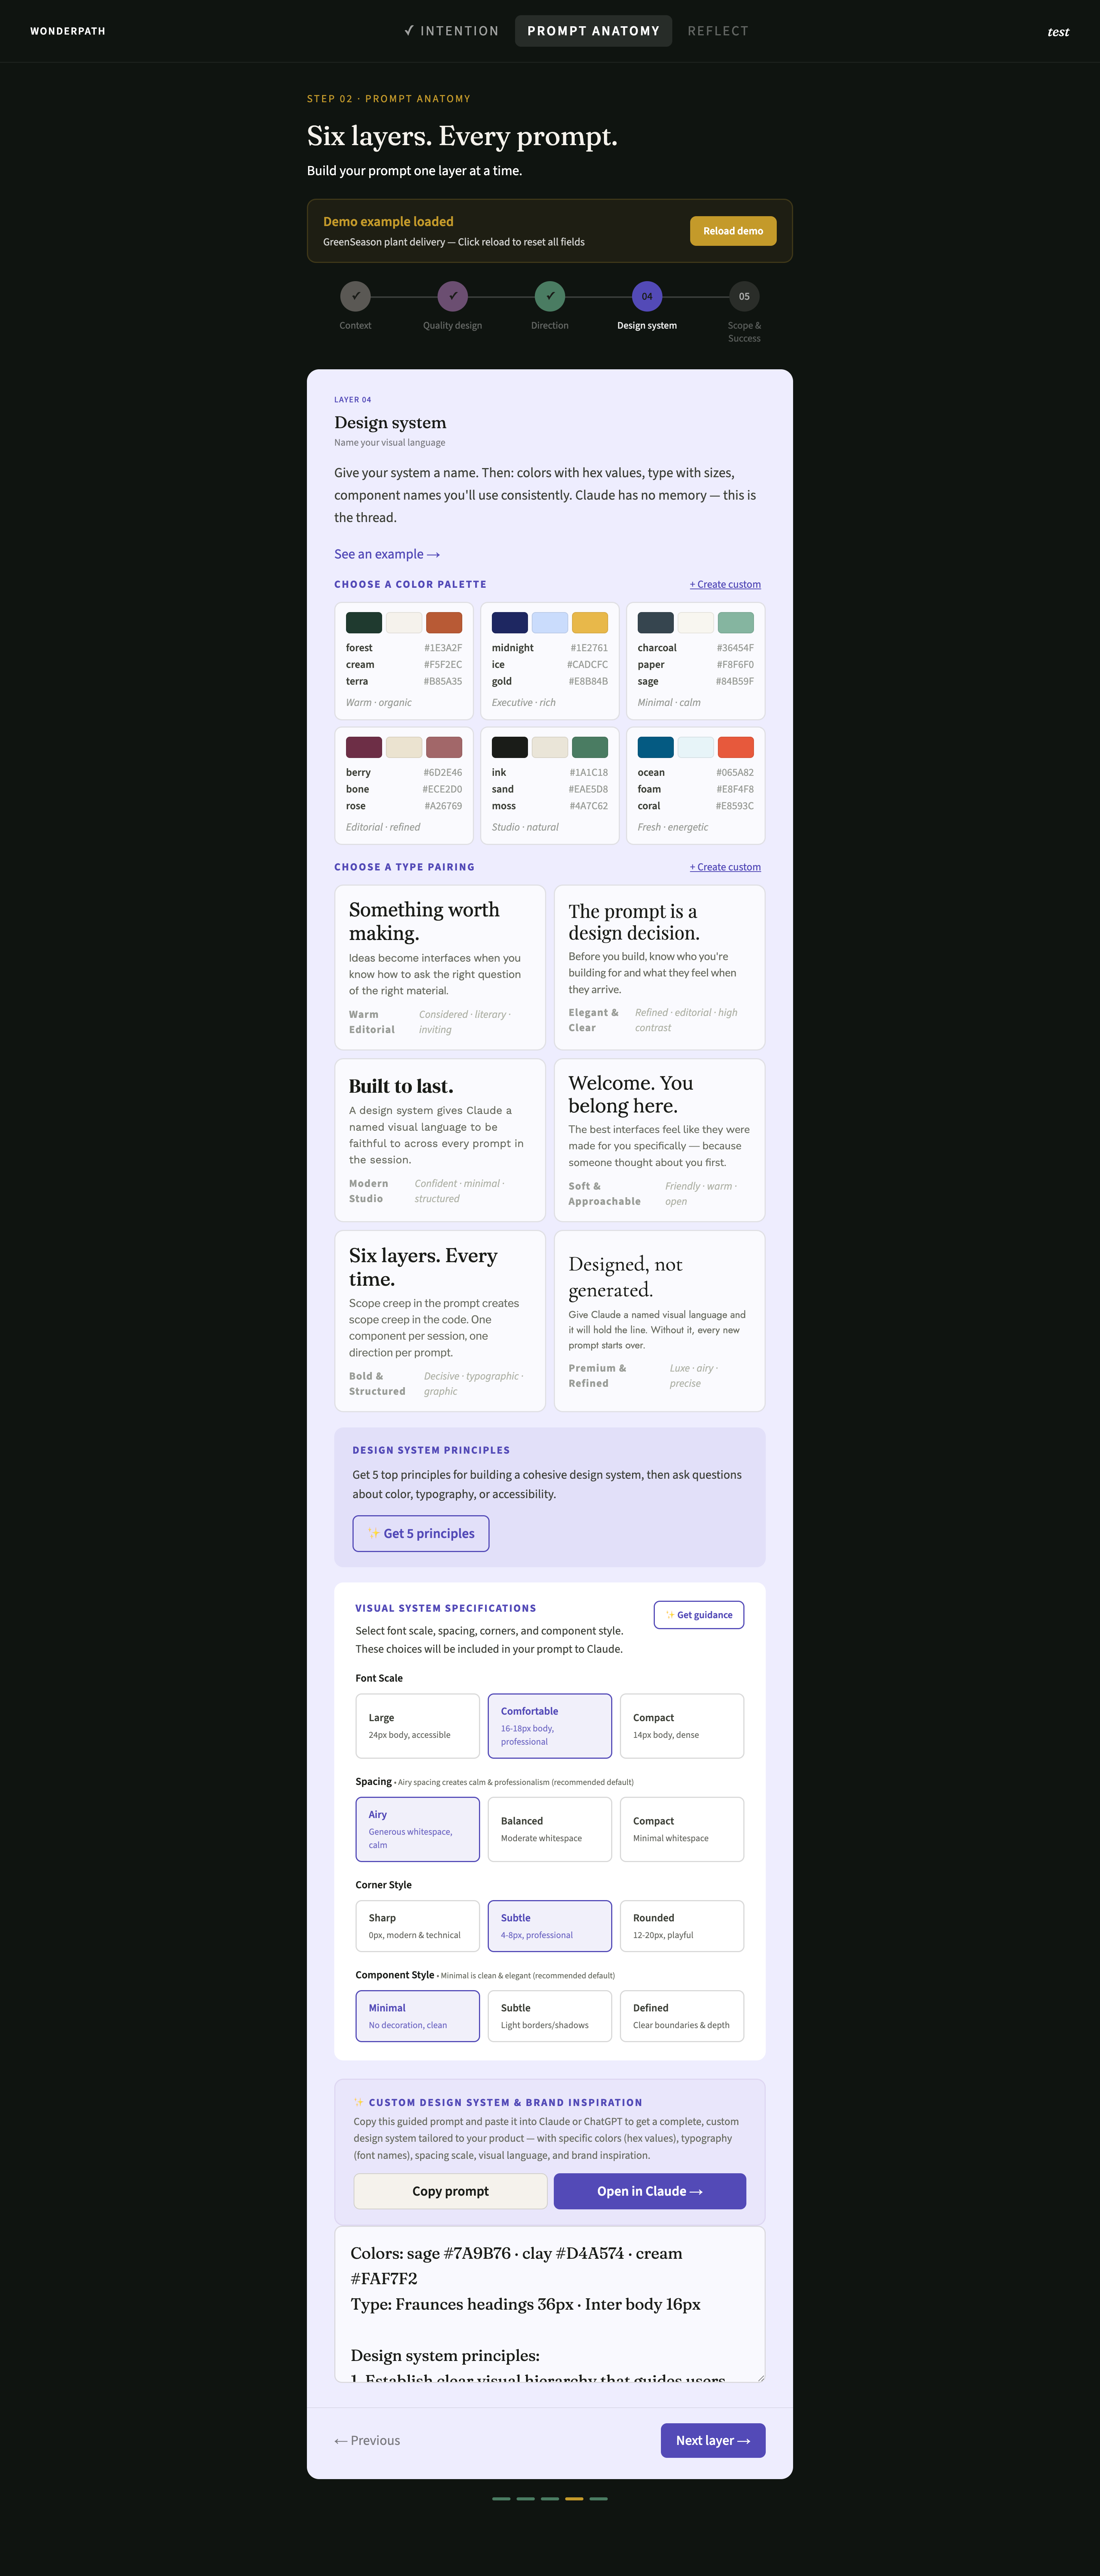Open the Intention tab

tap(451, 31)
